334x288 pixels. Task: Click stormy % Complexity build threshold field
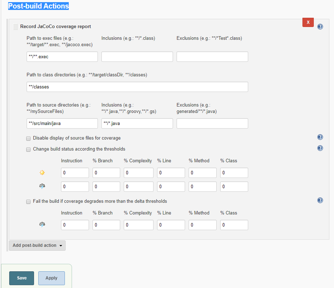[x=138, y=187]
